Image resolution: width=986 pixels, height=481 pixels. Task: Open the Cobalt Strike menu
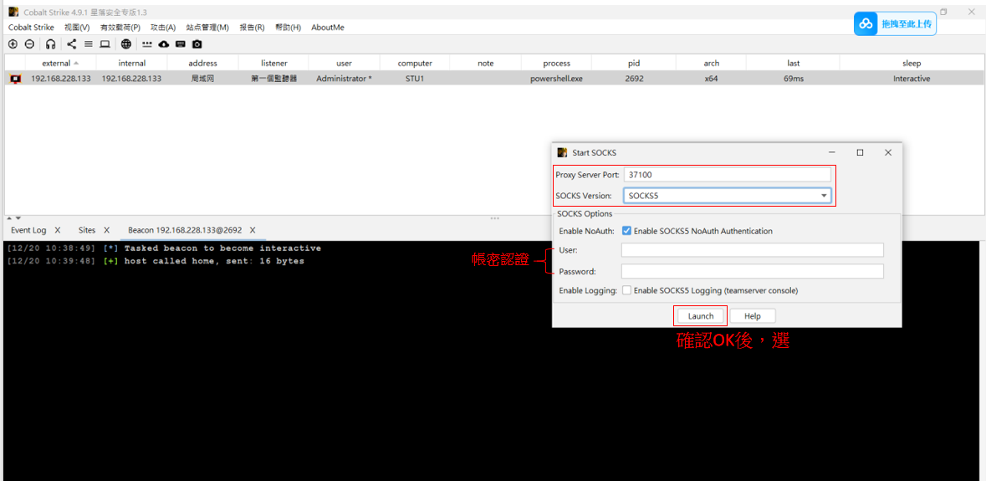click(x=32, y=28)
